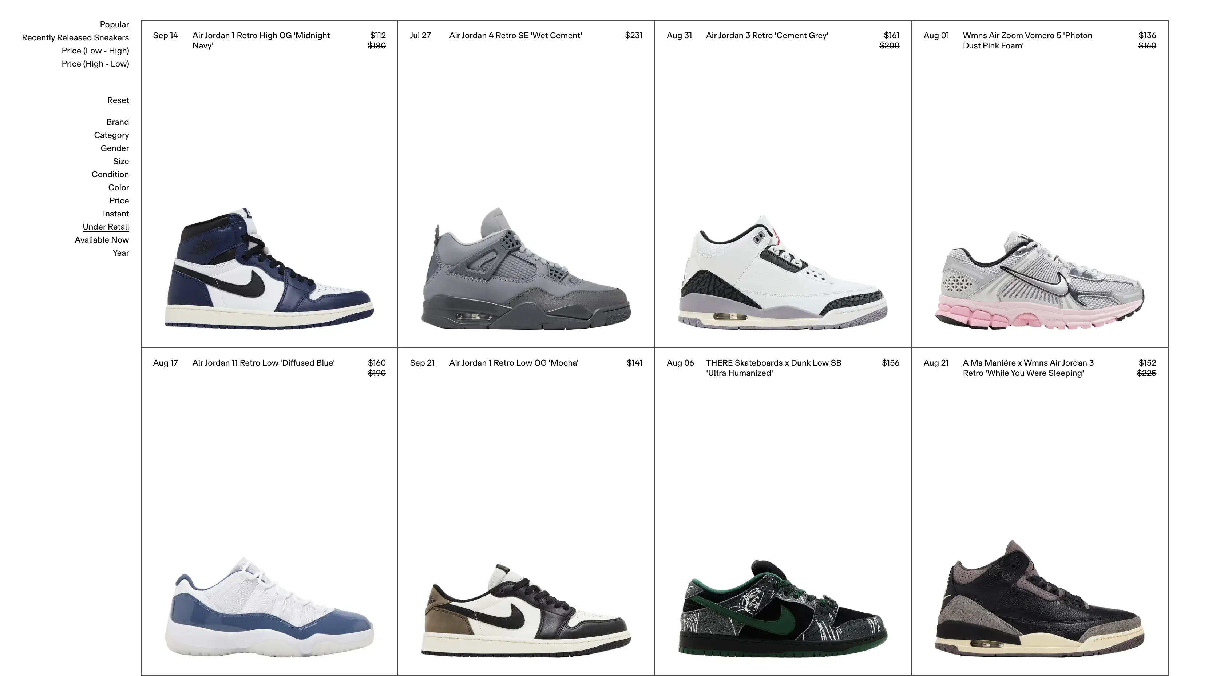Screen dimensions: 1220x676
Task: Expand the Price filter range
Action: click(x=119, y=201)
